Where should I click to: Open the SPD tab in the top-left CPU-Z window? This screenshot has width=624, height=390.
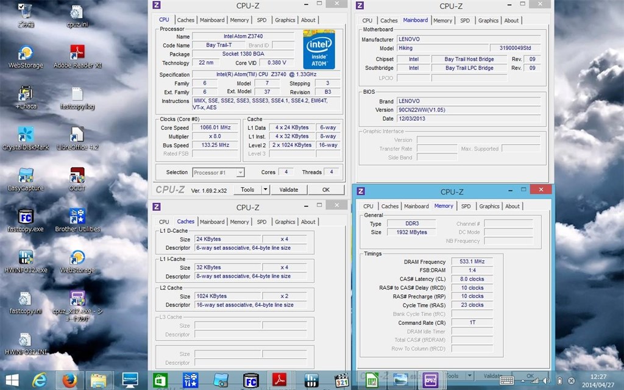[261, 20]
